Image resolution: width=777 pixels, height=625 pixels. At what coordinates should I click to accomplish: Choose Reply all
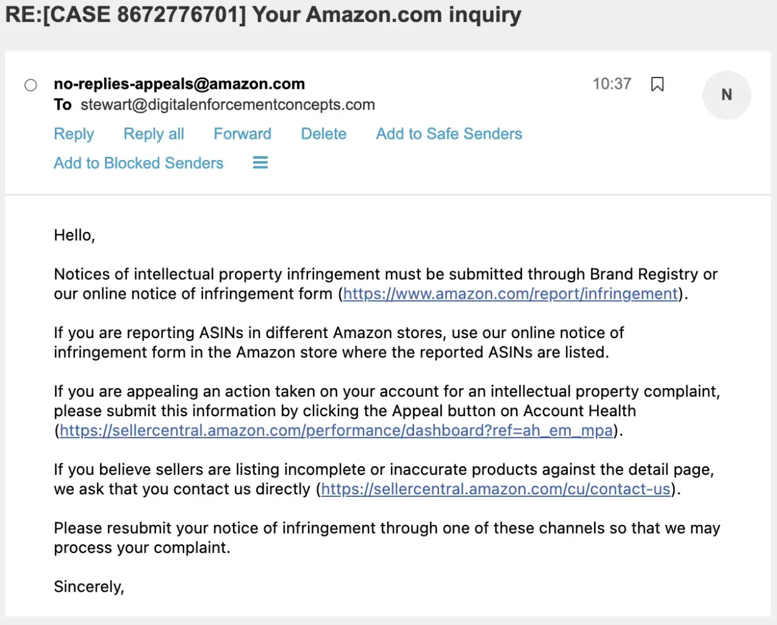[x=154, y=134]
